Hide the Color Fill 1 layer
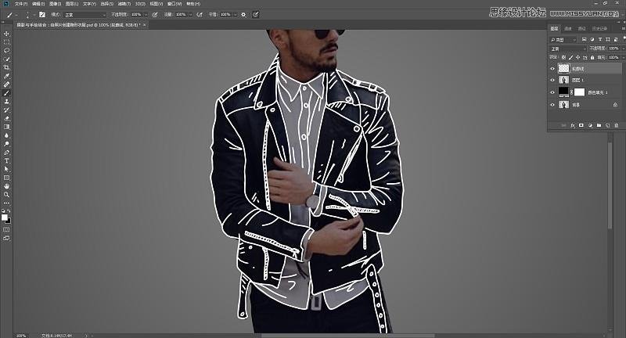 tap(552, 92)
